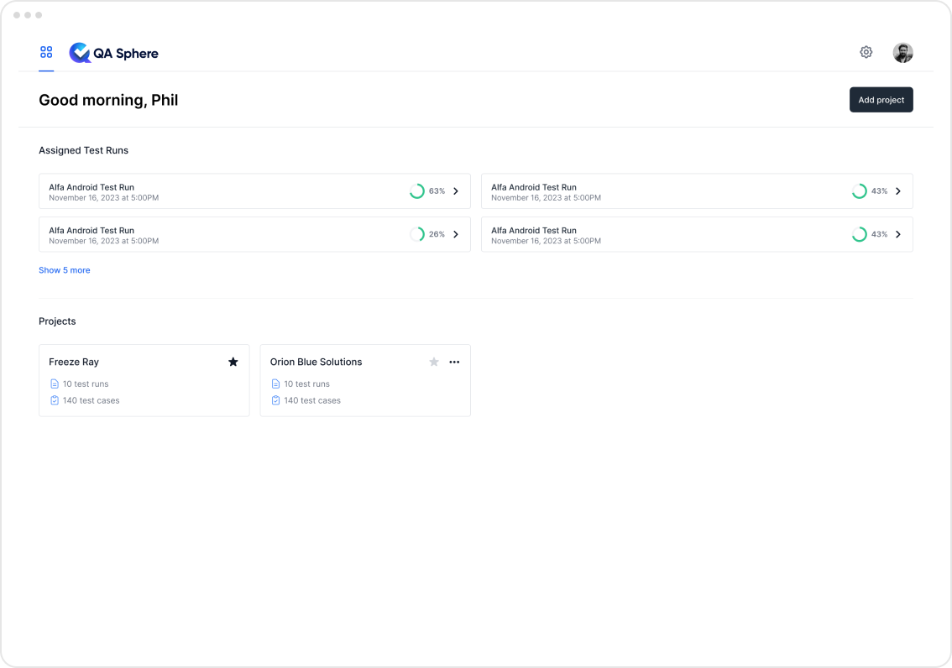Expand the 26% test run chevron
Viewport: 952px width, 668px height.
click(456, 234)
